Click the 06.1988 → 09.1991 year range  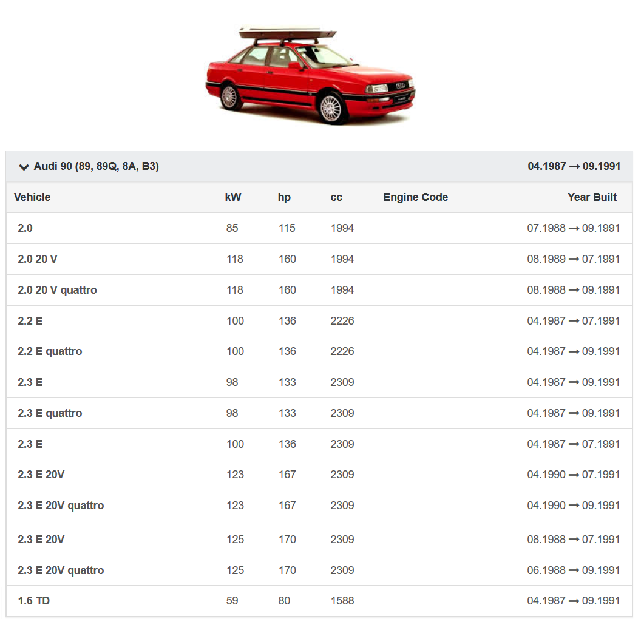click(573, 570)
